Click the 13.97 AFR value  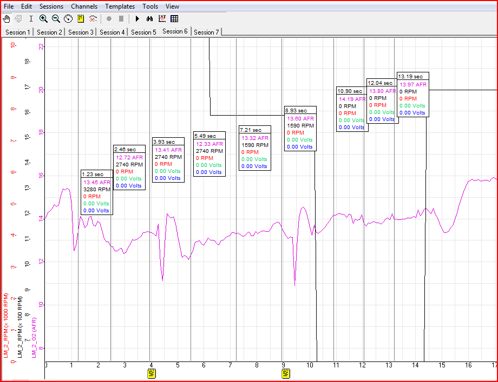[413, 84]
